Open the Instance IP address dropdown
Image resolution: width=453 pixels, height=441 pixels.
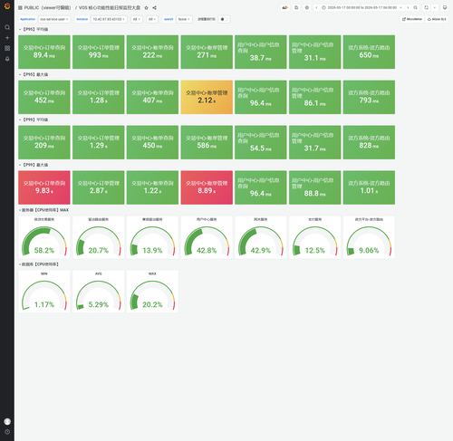point(109,19)
